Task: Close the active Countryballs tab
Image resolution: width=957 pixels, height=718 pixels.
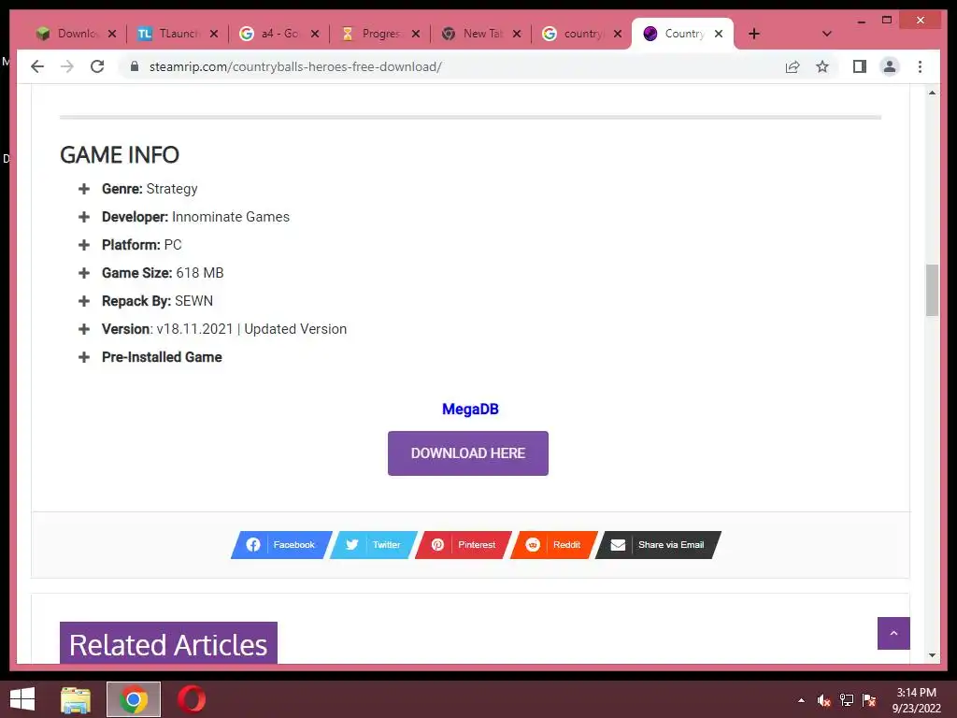Action: click(719, 34)
